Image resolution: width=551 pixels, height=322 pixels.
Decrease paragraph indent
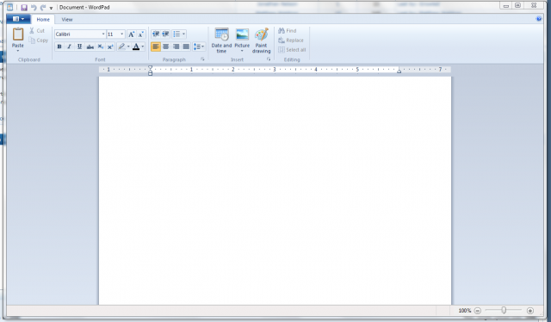point(156,34)
